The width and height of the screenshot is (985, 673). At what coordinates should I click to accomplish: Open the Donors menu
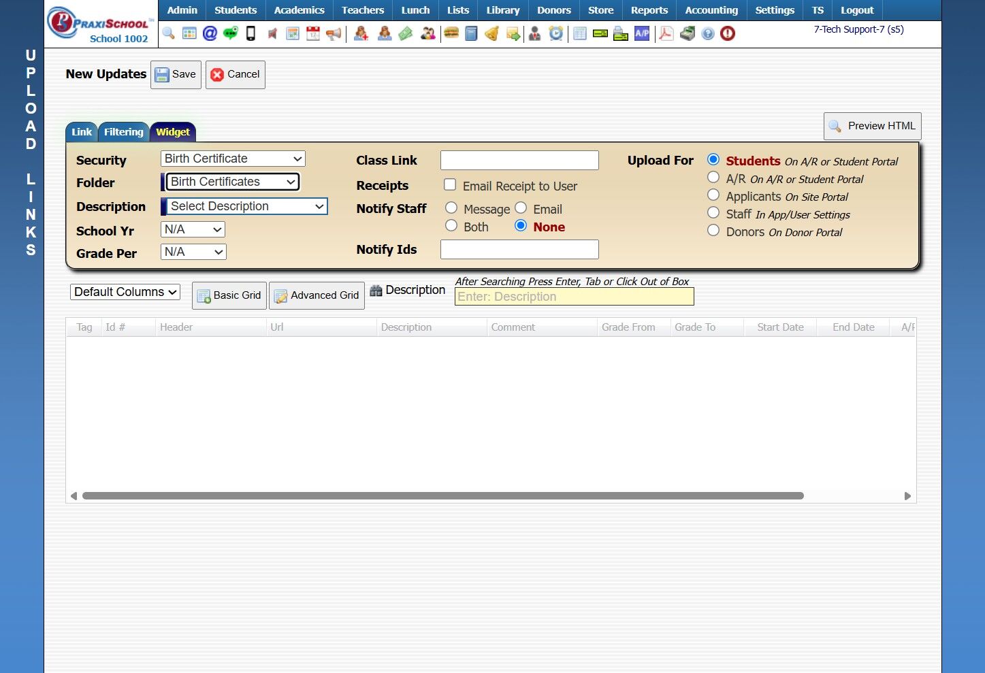(x=554, y=10)
